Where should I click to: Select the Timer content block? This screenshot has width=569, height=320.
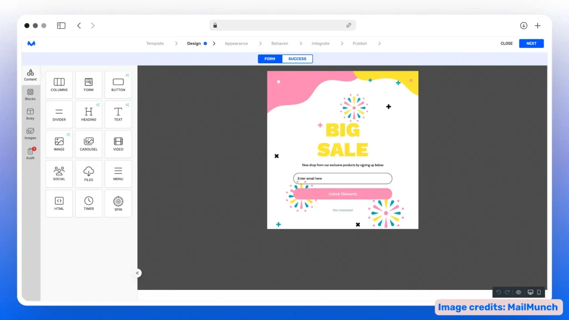(88, 203)
